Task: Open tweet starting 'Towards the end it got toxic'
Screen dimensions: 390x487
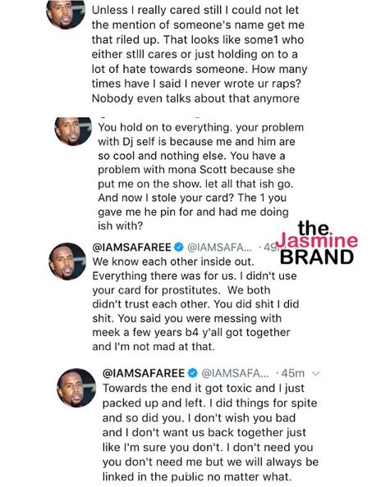Action: (210, 432)
